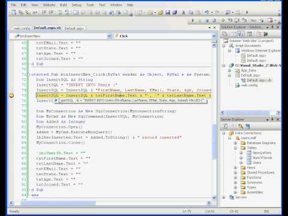Image resolution: width=288 pixels, height=216 pixels.
Task: Open the btnInsertNew object dropdown
Action: click(x=109, y=36)
